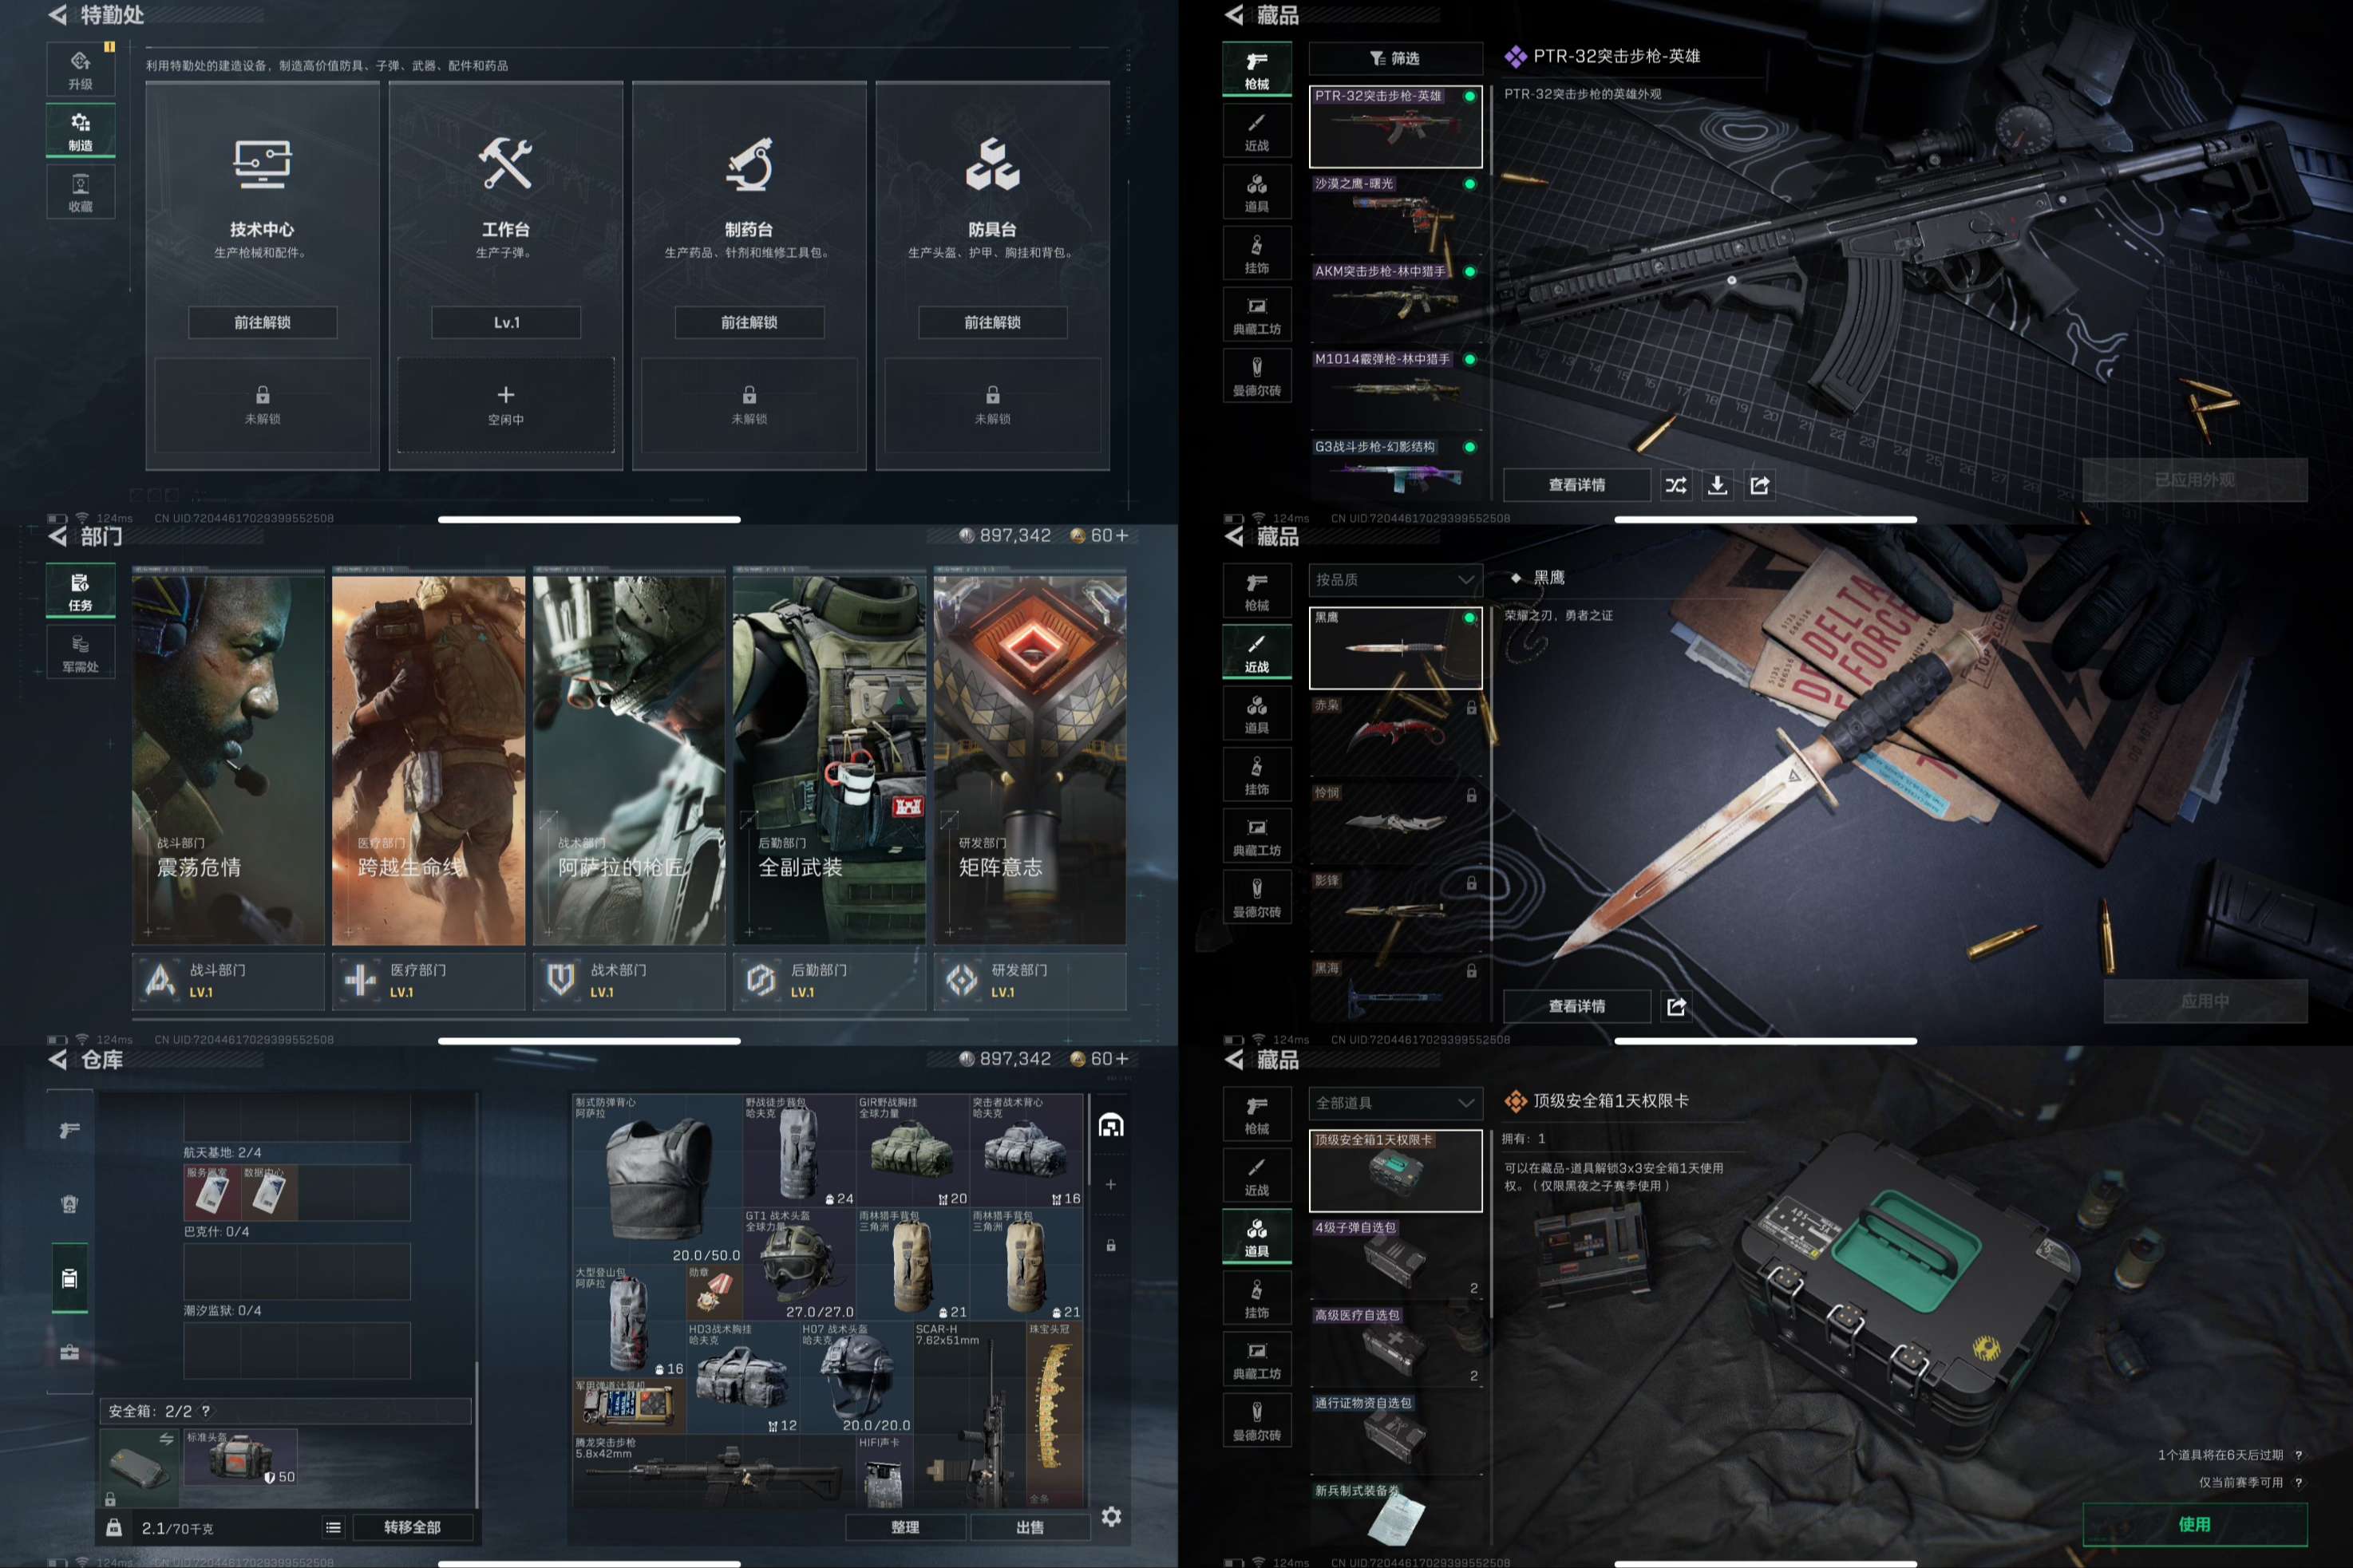Select the locked 赤枭 knife
The height and width of the screenshot is (1568, 2353).
pyautogui.click(x=1395, y=736)
